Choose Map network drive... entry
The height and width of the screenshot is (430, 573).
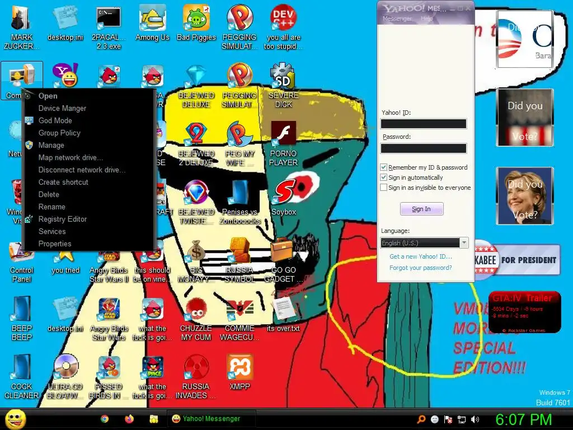click(x=88, y=157)
